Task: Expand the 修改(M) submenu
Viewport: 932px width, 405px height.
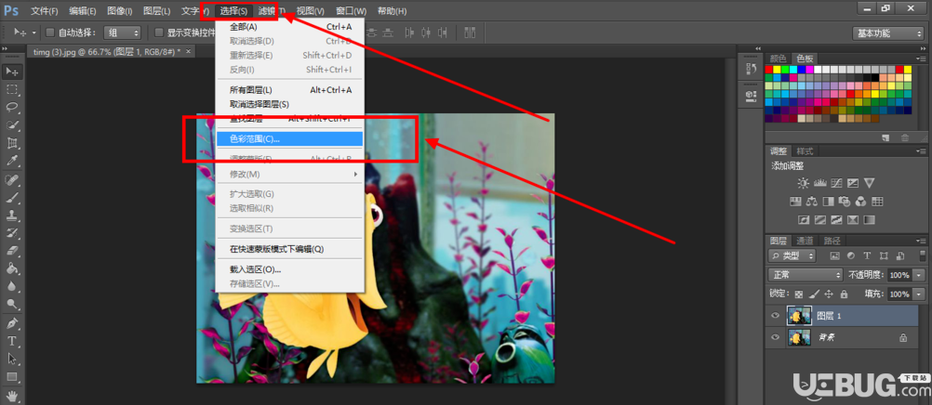Action: 289,174
